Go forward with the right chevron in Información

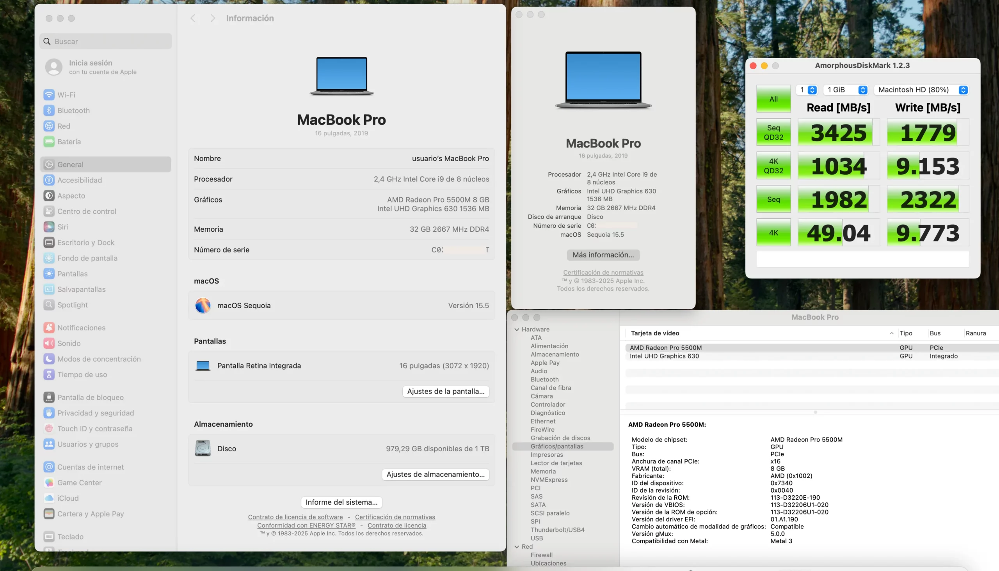point(213,18)
